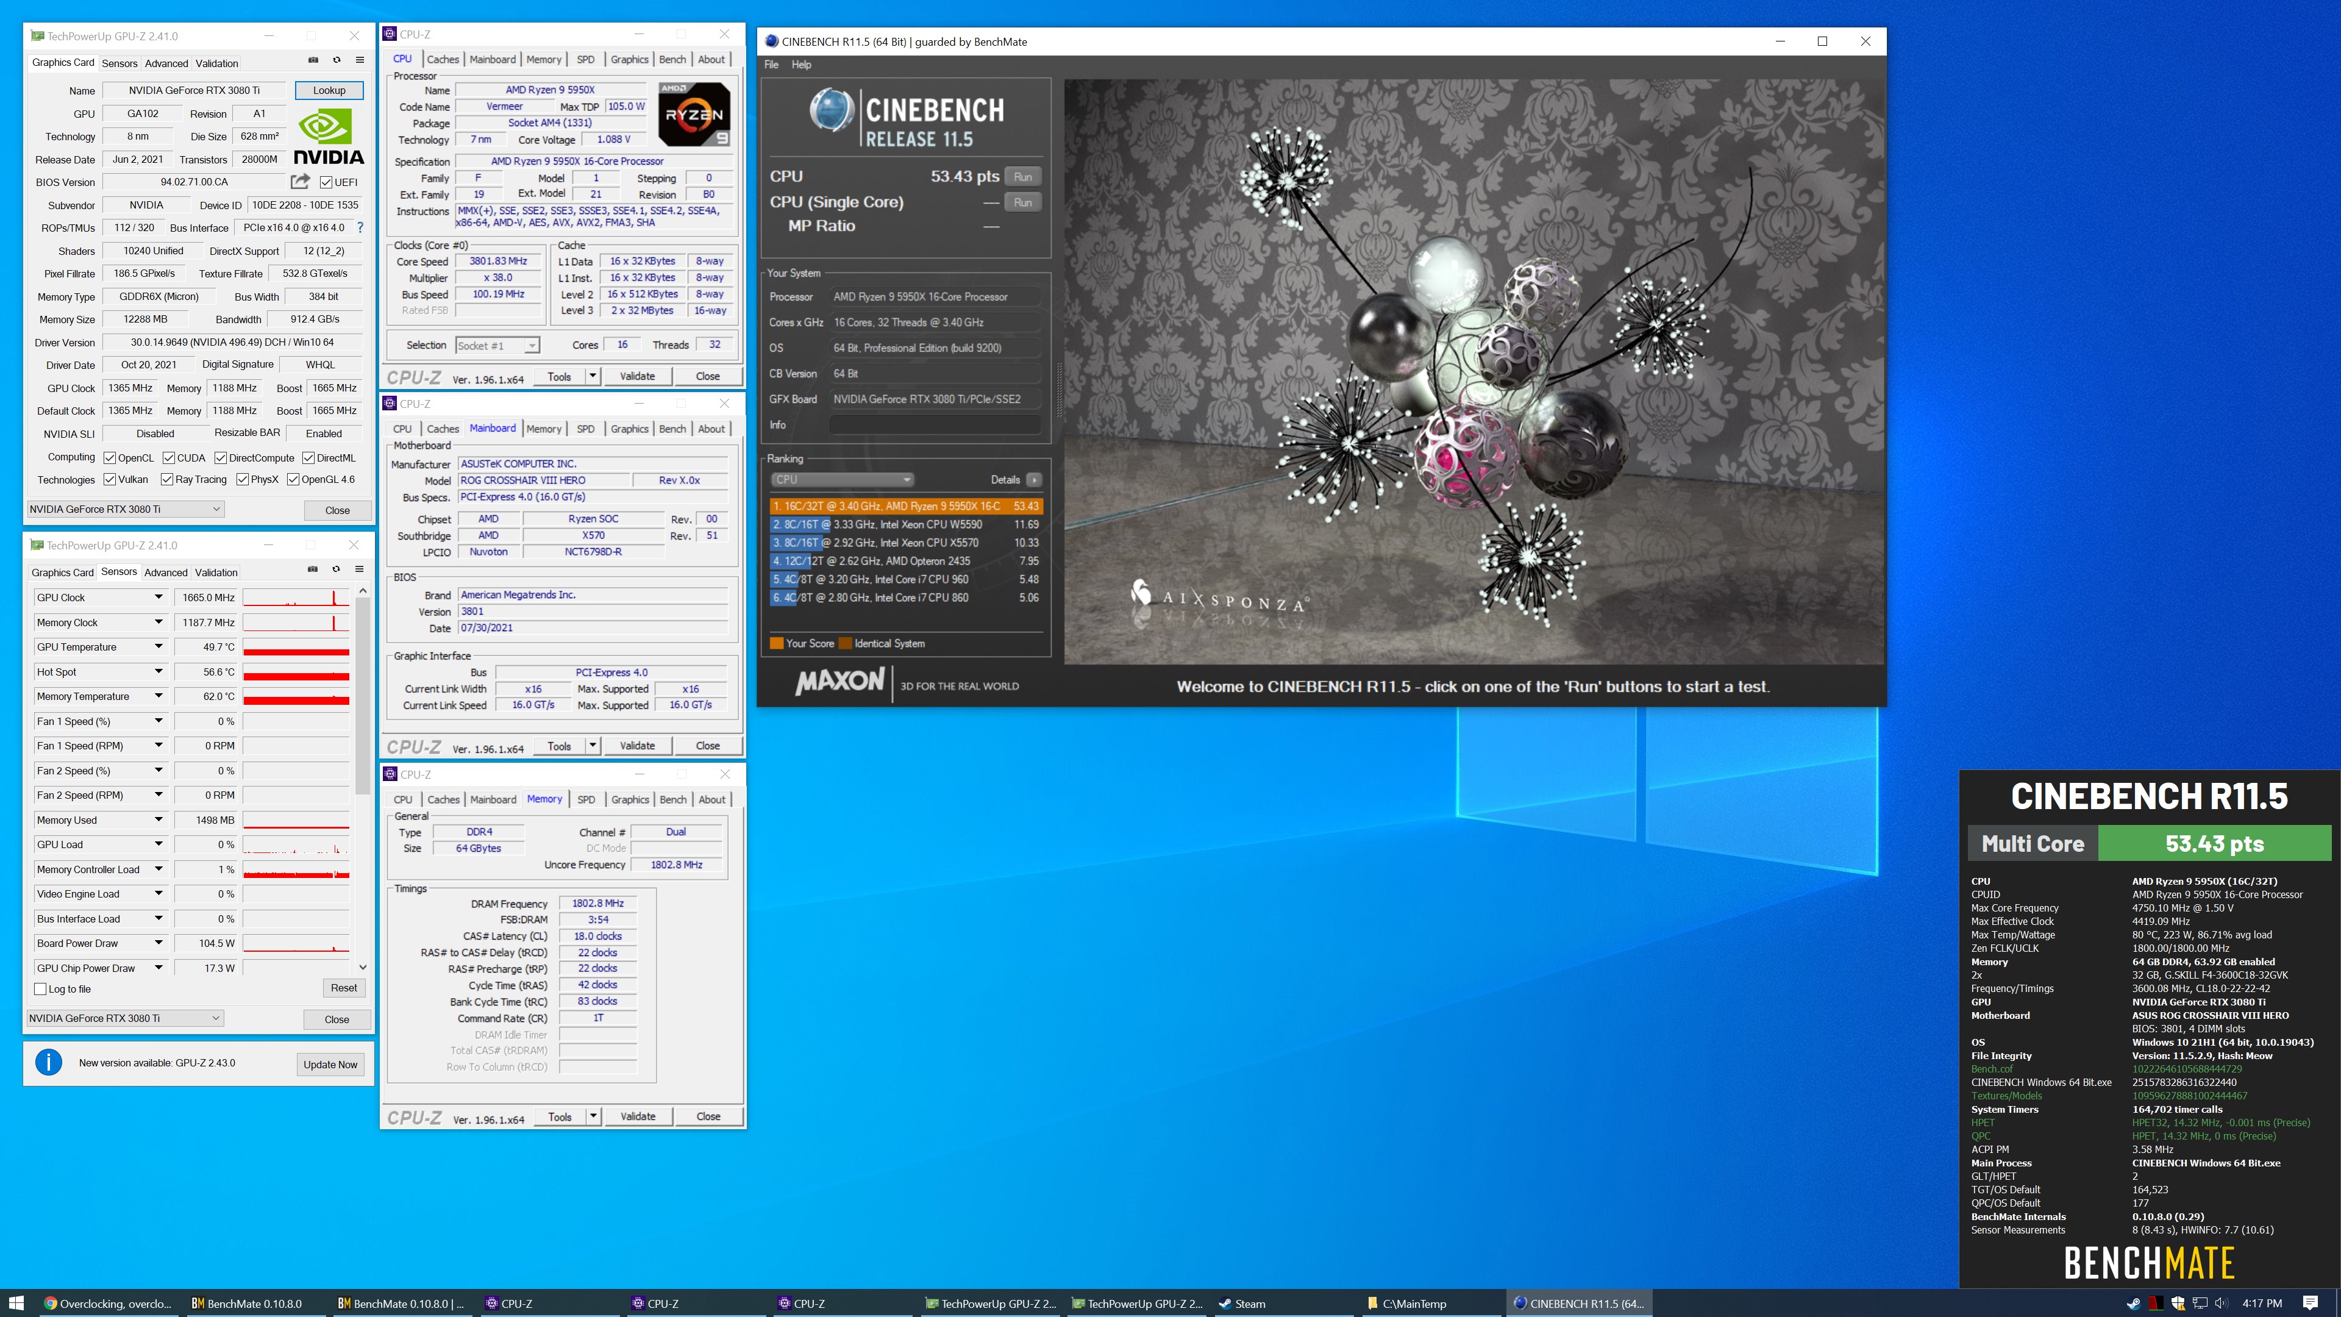The width and height of the screenshot is (2341, 1317).
Task: Switch to Sensors tab in top GPU-Z window
Action: (119, 63)
